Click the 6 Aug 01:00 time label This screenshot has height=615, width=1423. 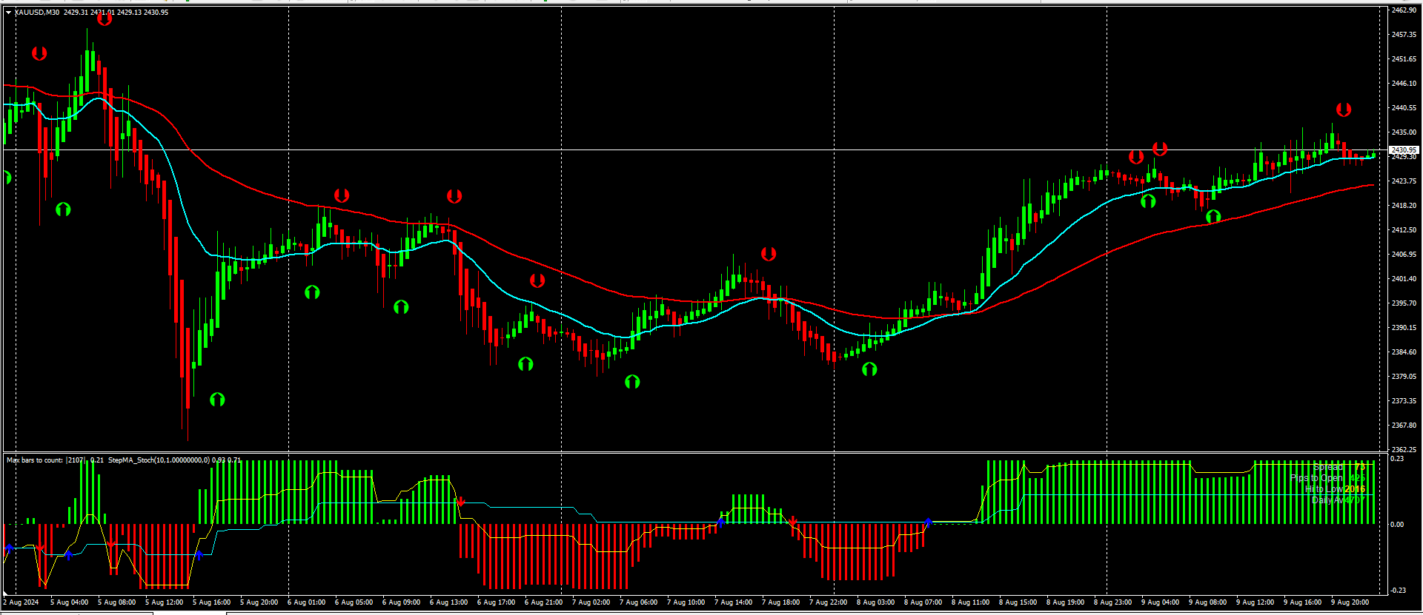306,602
